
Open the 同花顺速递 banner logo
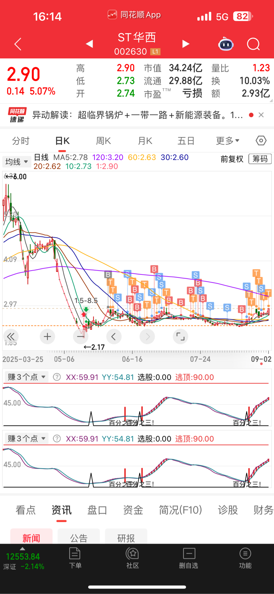(17, 115)
